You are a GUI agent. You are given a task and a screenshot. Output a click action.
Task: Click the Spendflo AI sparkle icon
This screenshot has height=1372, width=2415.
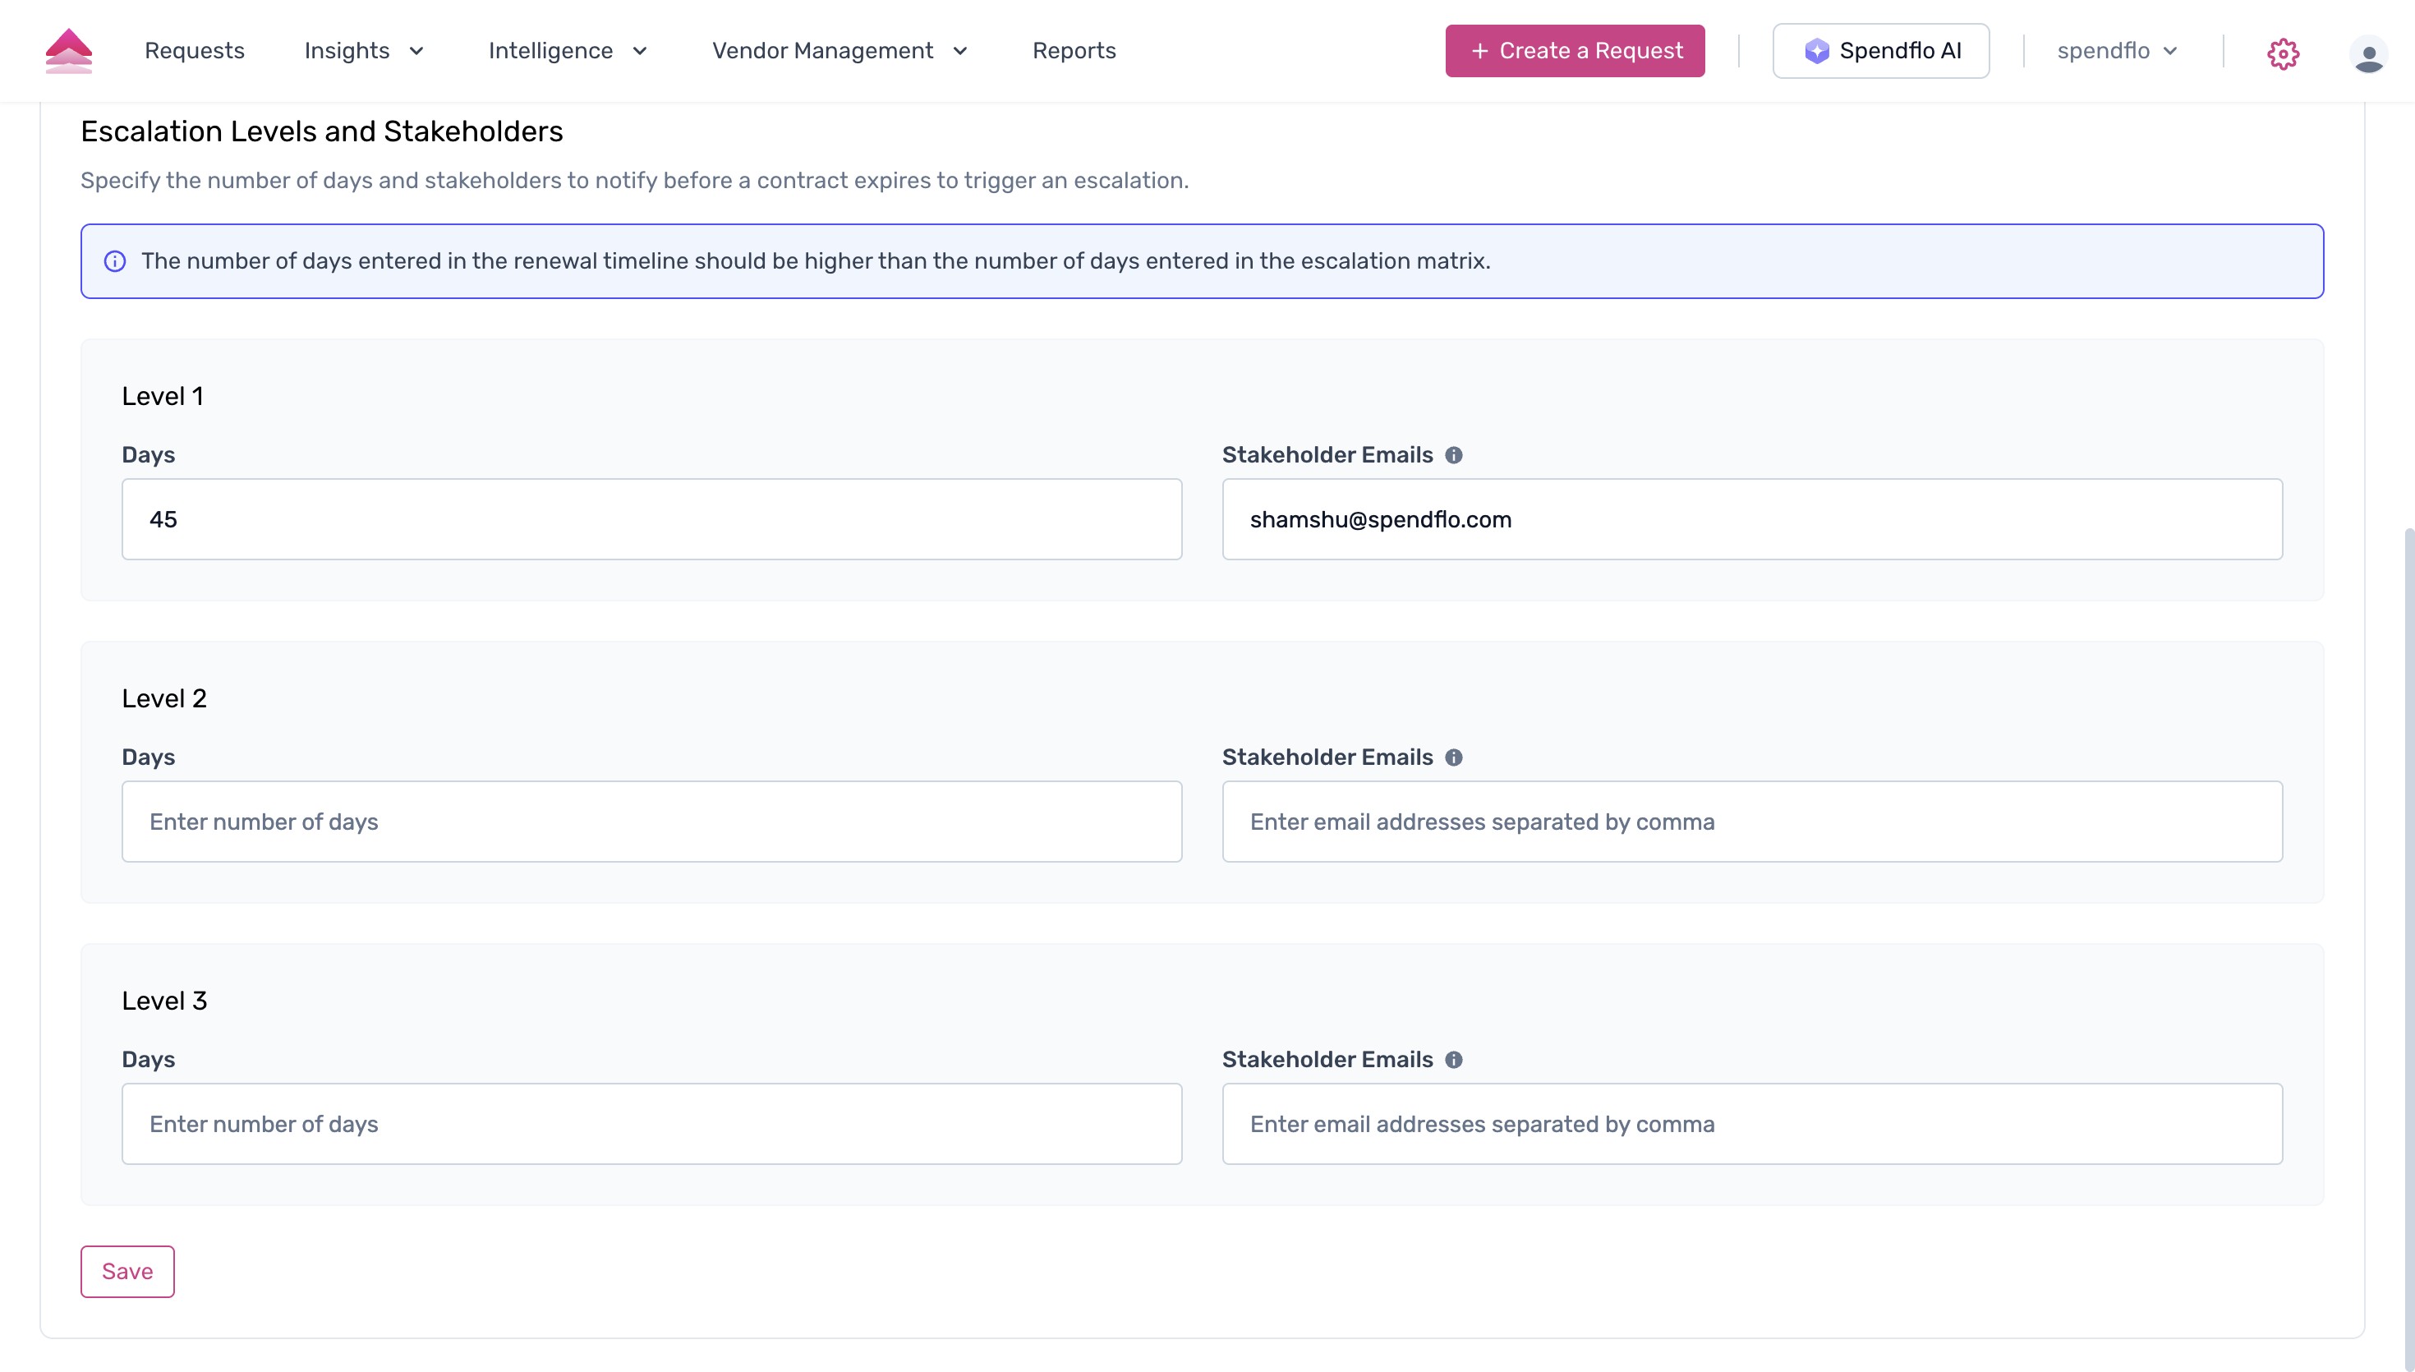pyautogui.click(x=1818, y=51)
